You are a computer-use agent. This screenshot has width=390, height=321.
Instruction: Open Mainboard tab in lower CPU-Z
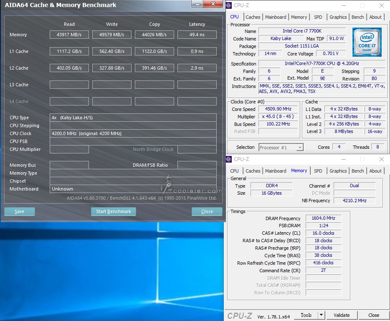pyautogui.click(x=276, y=171)
